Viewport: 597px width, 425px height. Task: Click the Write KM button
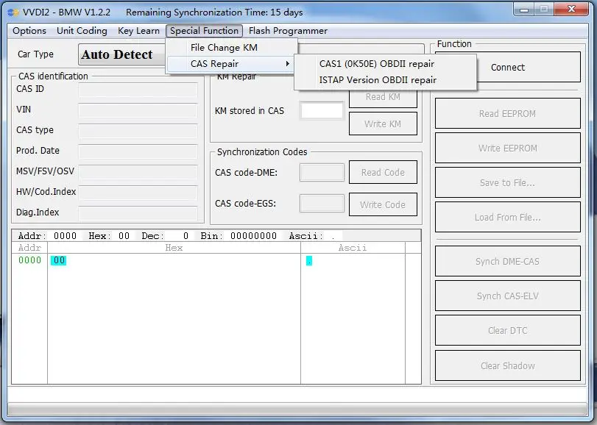pyautogui.click(x=383, y=124)
